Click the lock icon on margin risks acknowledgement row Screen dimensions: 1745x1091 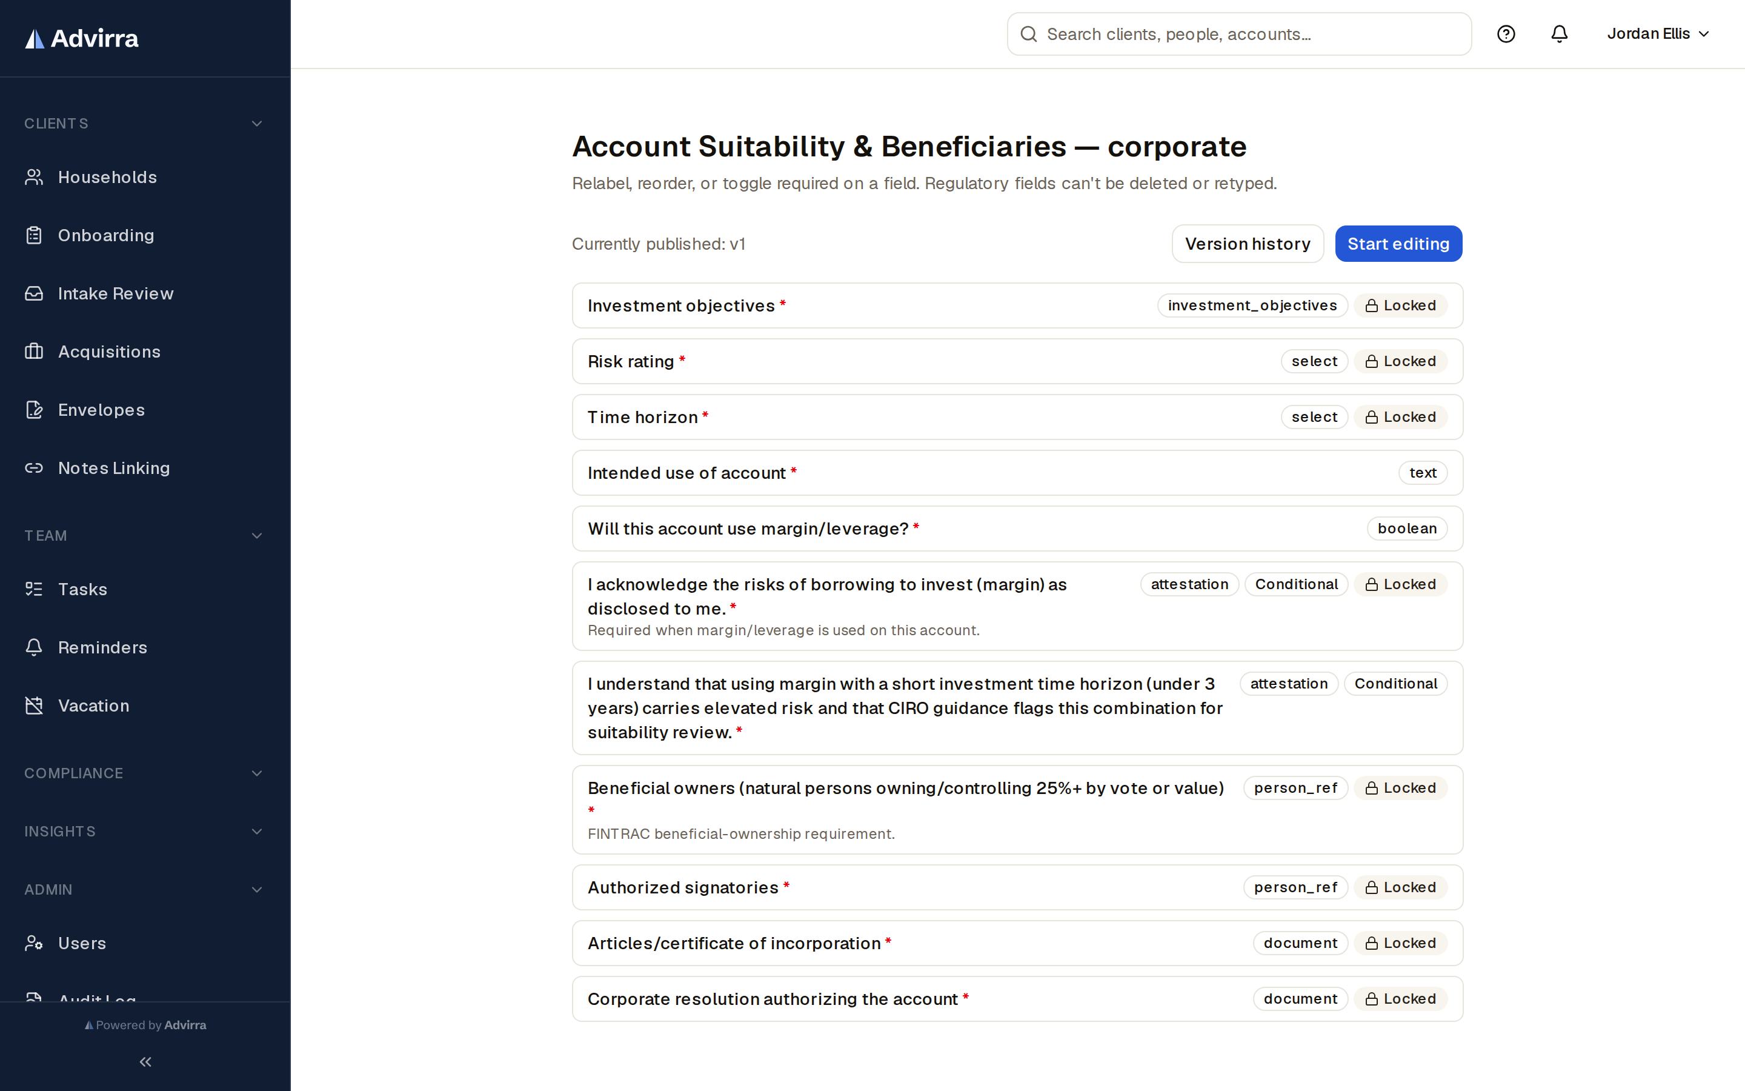pyautogui.click(x=1372, y=584)
